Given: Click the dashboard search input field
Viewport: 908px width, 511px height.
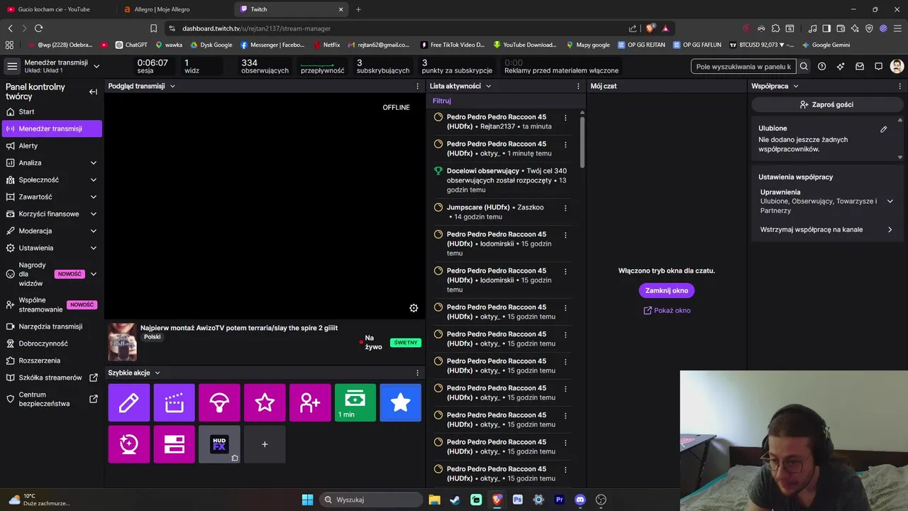Looking at the screenshot, I should coord(743,66).
